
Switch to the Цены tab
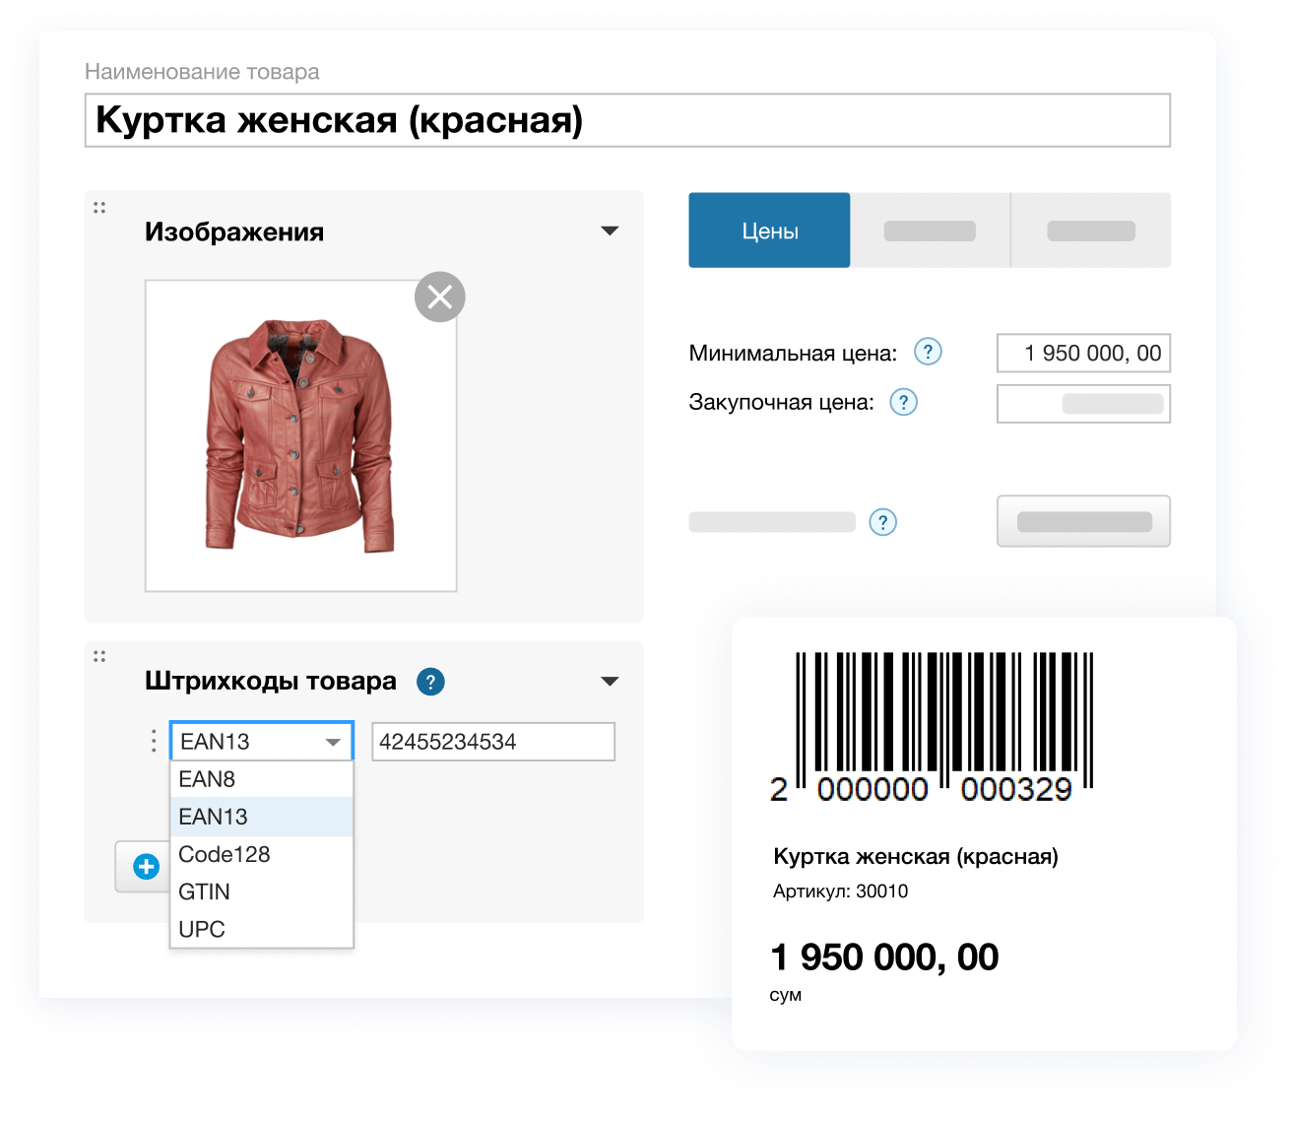[x=769, y=231]
